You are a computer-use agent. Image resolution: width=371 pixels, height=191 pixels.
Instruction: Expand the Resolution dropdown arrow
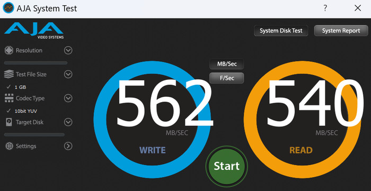point(68,50)
